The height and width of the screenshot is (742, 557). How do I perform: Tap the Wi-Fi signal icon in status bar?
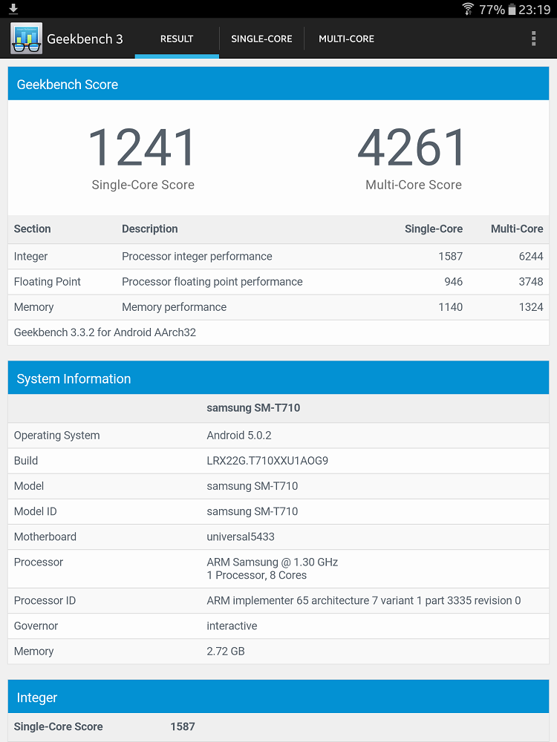click(x=468, y=9)
